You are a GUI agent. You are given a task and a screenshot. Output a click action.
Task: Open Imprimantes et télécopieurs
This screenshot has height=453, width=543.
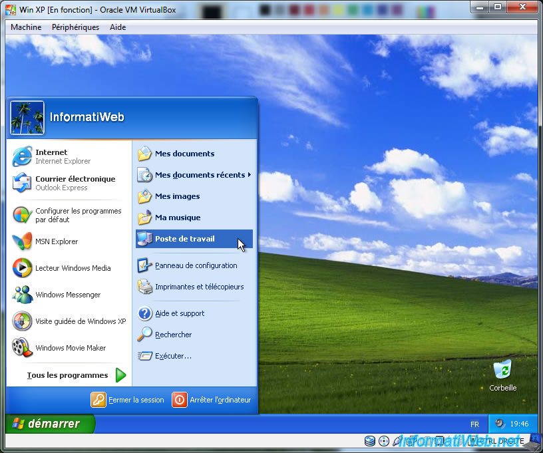(x=194, y=287)
